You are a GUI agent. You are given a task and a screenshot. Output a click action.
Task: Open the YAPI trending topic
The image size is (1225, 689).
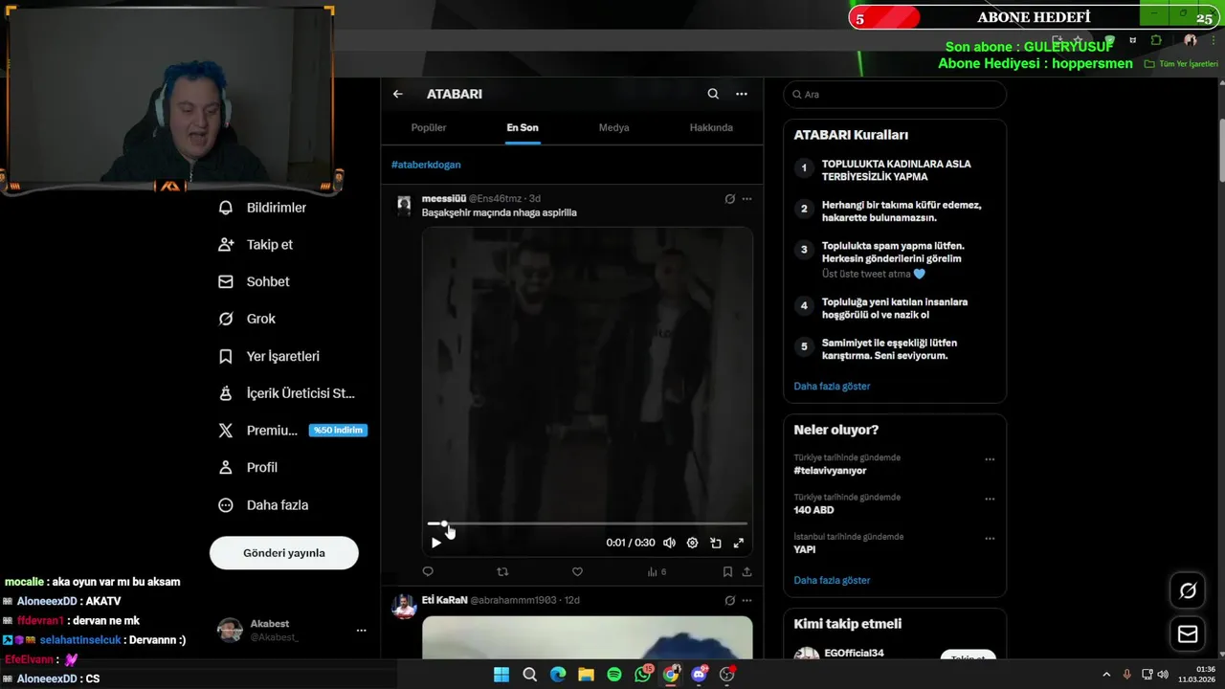click(x=804, y=549)
